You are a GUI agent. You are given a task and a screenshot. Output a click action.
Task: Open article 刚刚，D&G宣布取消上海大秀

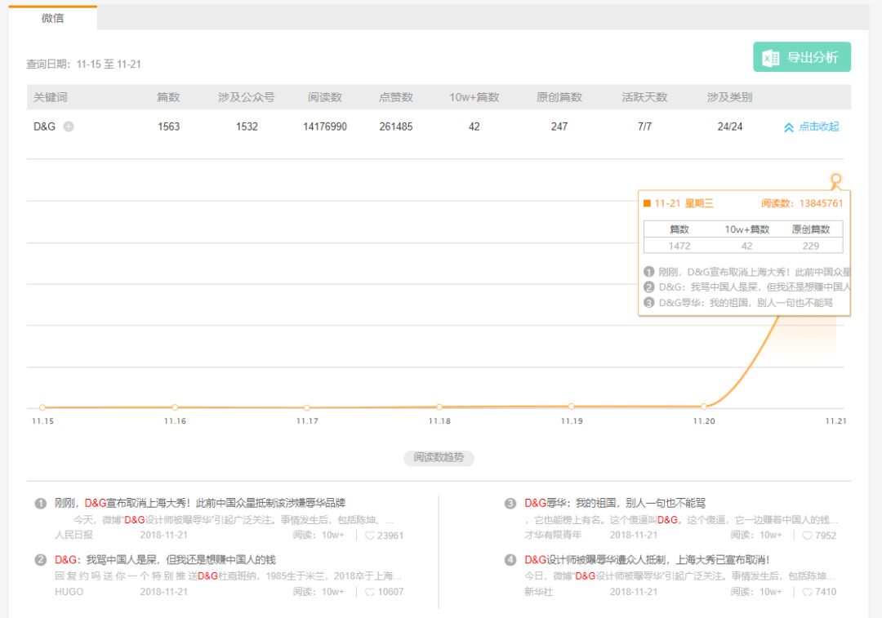(200, 503)
